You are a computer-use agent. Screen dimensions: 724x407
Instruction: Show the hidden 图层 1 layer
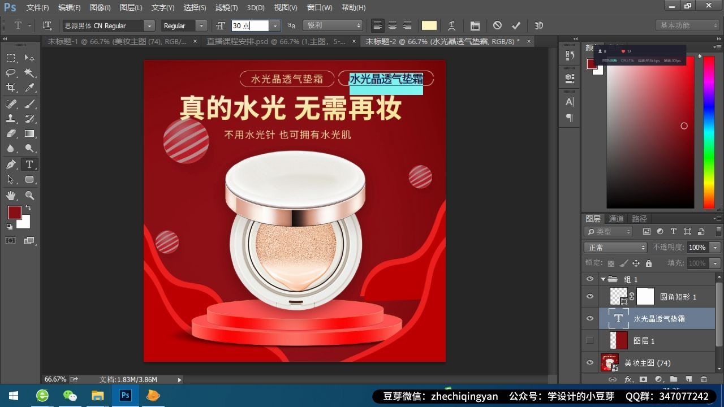[590, 340]
